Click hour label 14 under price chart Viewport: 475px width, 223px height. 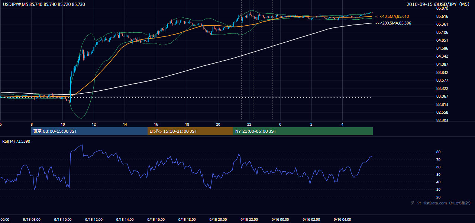click(125, 124)
